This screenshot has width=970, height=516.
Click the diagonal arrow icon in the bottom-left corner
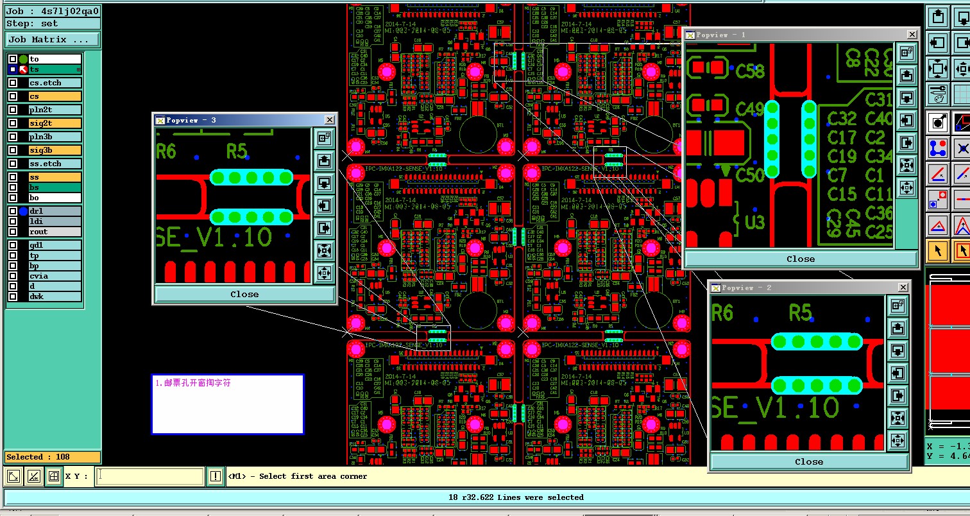tap(13, 476)
